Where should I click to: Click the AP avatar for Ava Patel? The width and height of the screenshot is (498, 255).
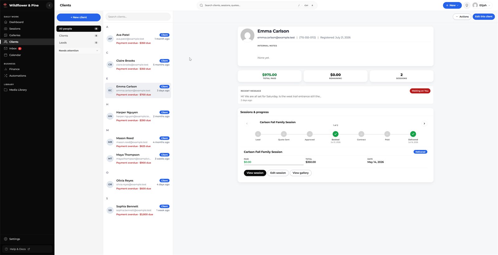pos(110,39)
